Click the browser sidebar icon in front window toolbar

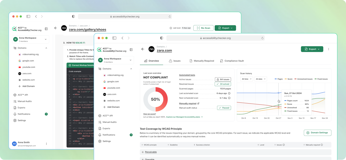point(114,38)
